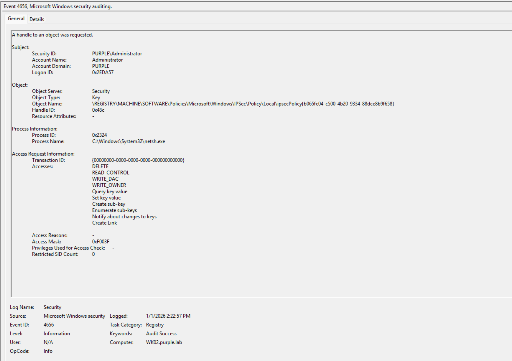Click the Level value Information

click(x=57, y=334)
